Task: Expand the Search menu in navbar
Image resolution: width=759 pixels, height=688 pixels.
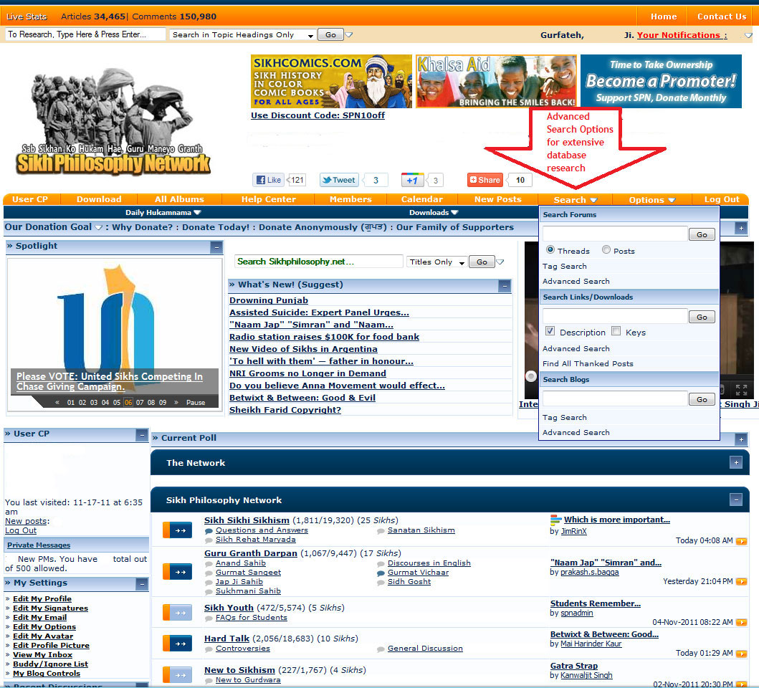Action: click(575, 199)
